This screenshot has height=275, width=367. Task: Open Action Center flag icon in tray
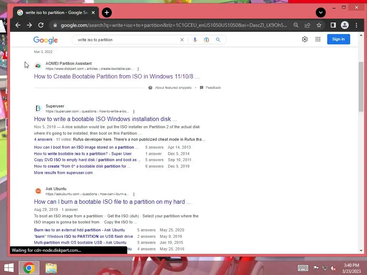(316, 268)
